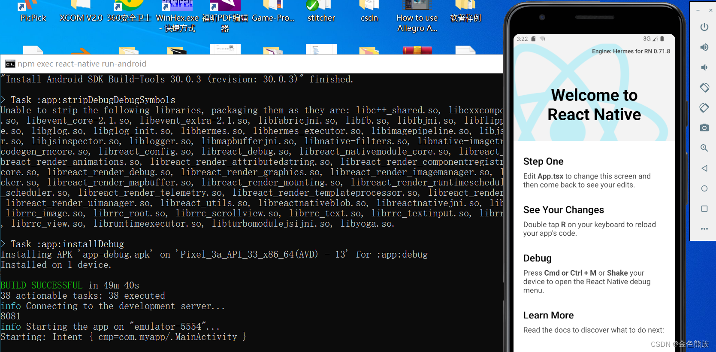Click the terminal window cmd icon
This screenshot has width=716, height=352.
pos(10,64)
